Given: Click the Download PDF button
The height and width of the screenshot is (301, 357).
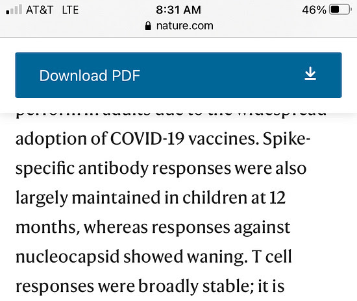Looking at the screenshot, I should [x=178, y=75].
